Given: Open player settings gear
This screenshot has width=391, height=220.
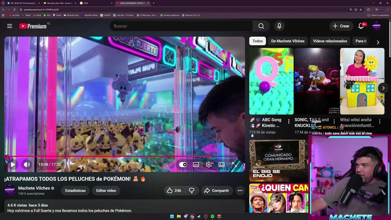Looking at the screenshot, I should 209,164.
